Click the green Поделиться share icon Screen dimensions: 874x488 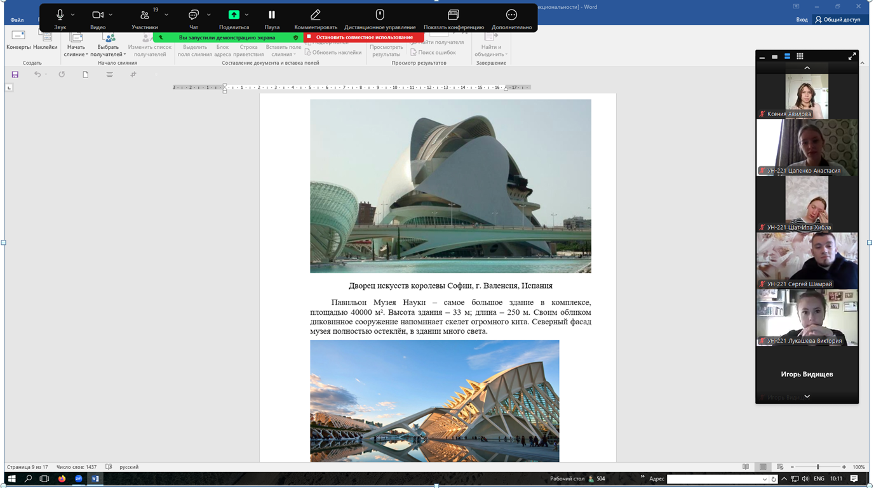point(234,15)
